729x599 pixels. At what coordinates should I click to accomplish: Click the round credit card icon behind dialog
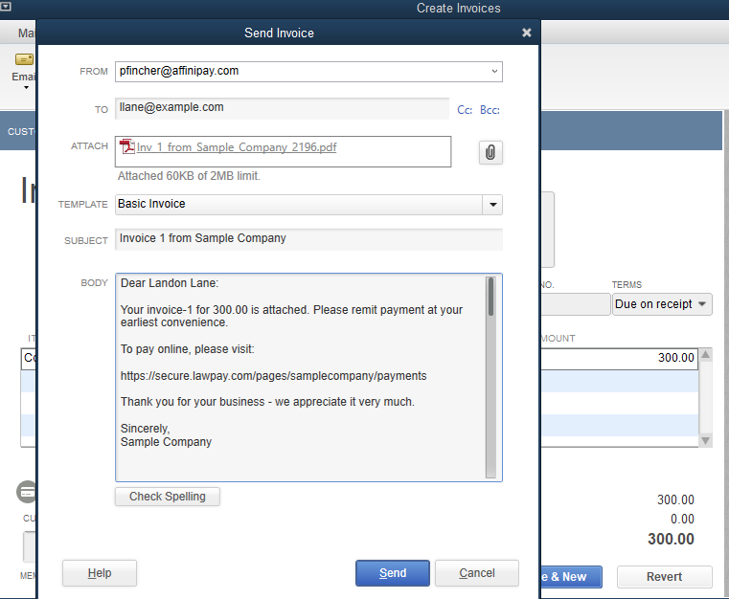(27, 492)
